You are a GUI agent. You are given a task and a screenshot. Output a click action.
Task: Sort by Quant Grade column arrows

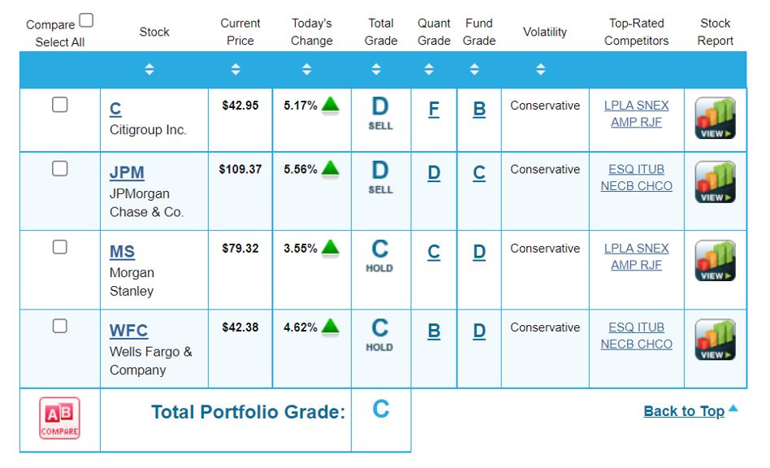(x=429, y=70)
